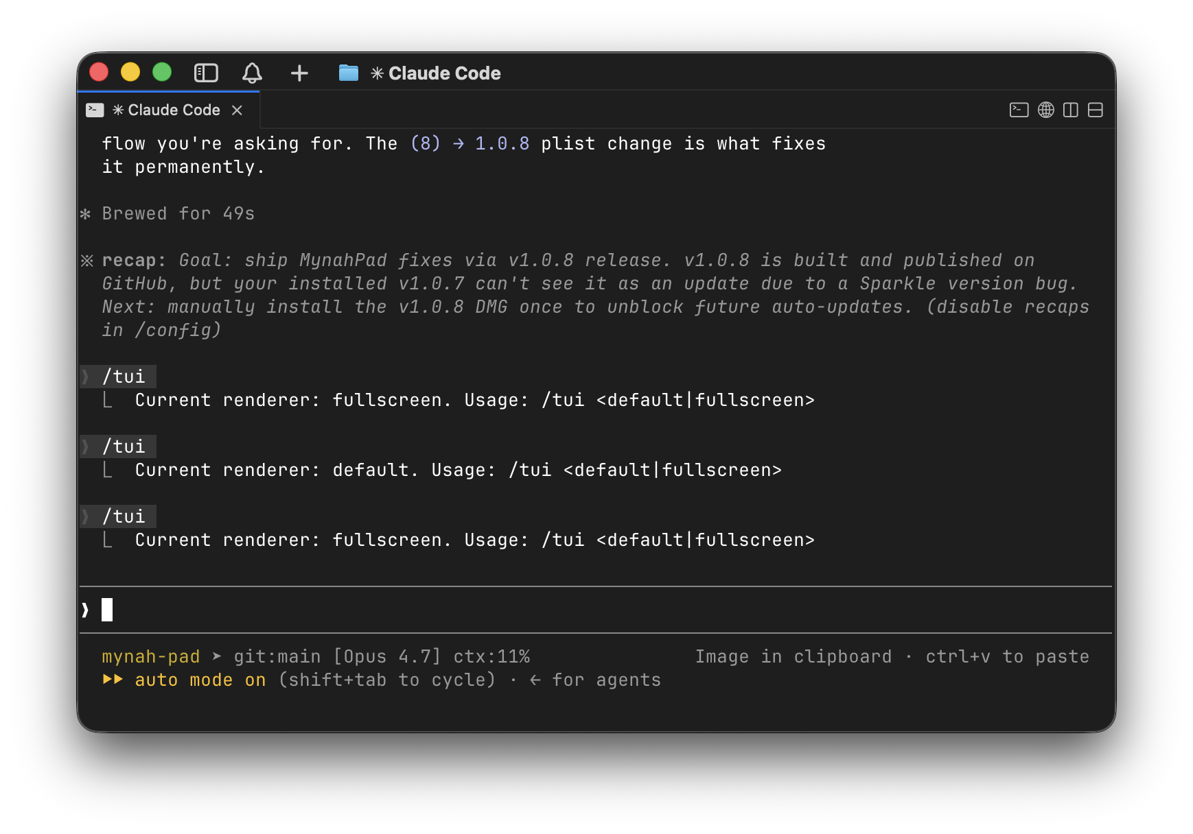Viewport: 1193px width, 834px height.
Task: Click the bold "recap:" label
Action: (134, 261)
